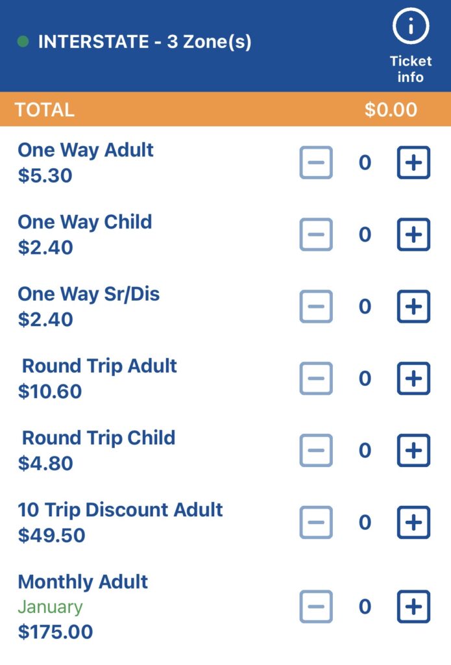Tap the orange TOTAL bar
Screen dimensions: 451x665
pyautogui.click(x=225, y=109)
